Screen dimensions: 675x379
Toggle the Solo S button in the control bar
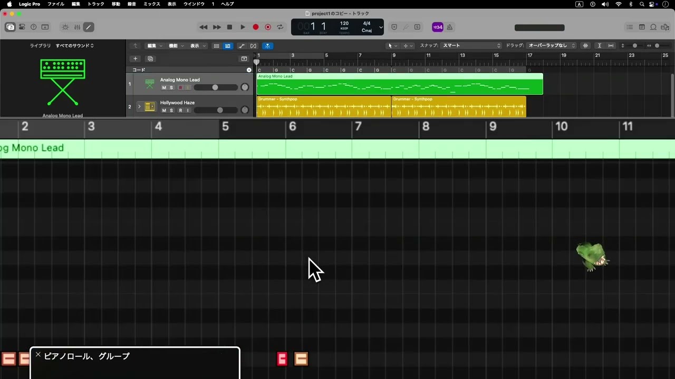tap(417, 27)
